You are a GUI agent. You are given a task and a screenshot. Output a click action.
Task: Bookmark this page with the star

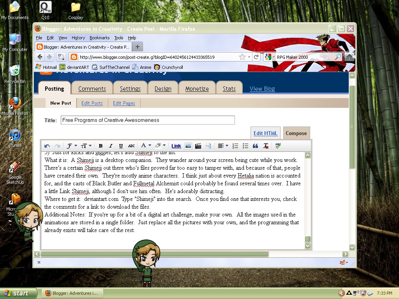[x=242, y=57]
